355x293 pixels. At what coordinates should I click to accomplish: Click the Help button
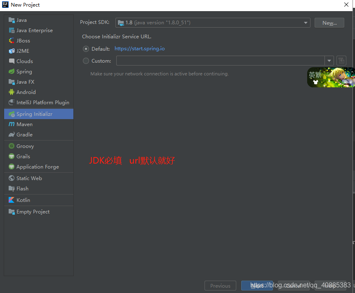click(x=330, y=286)
